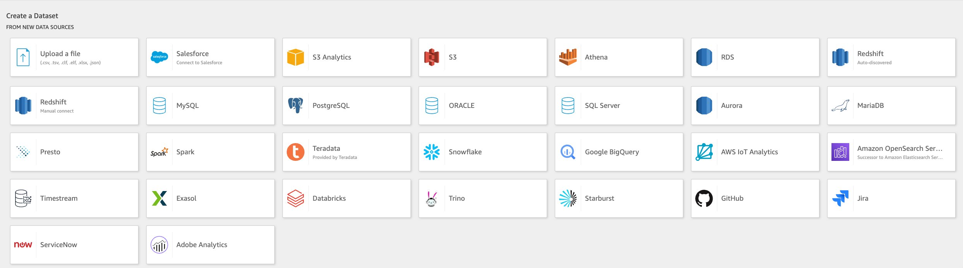963x268 pixels.
Task: Click the orange Teradata logo icon
Action: tap(296, 152)
